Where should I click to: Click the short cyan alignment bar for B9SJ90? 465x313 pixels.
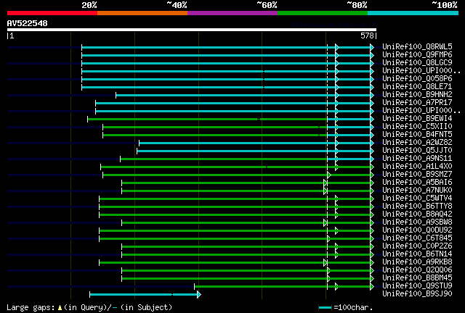[144, 294]
